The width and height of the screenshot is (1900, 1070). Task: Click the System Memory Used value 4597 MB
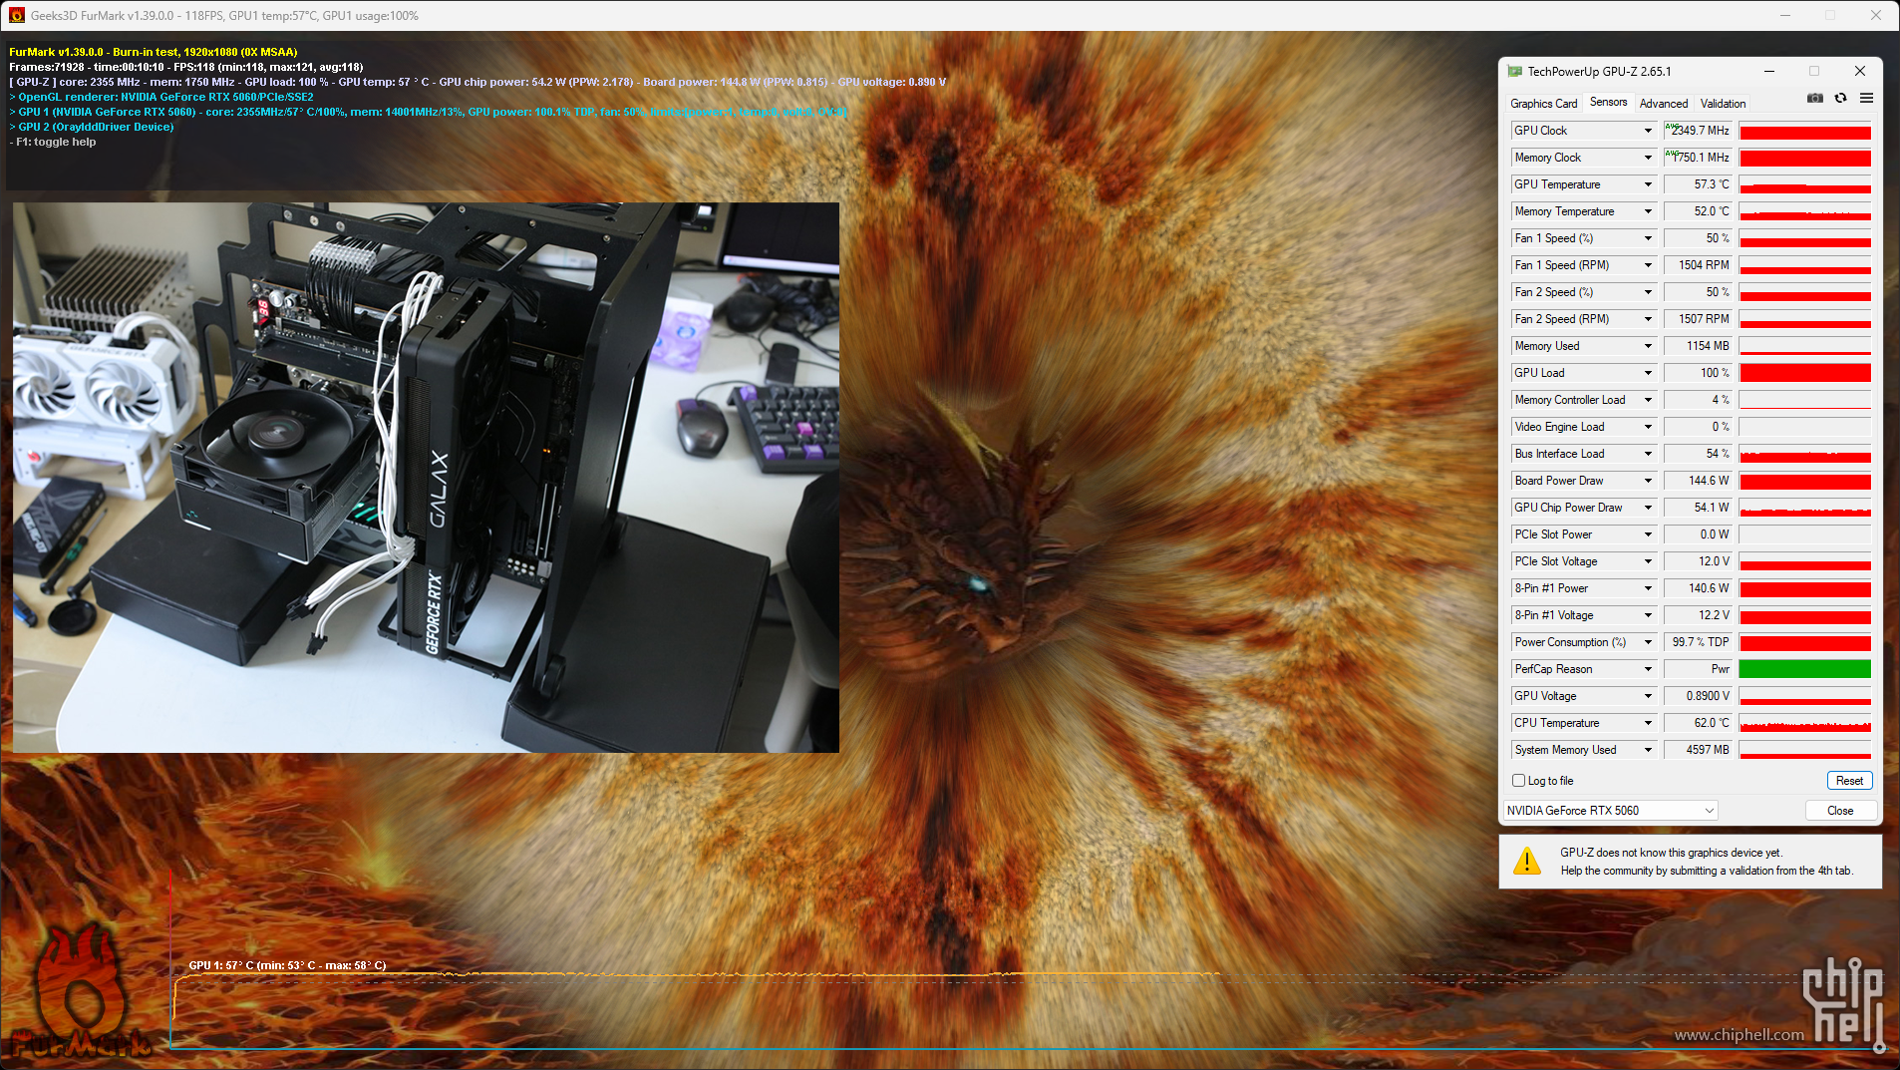[x=1700, y=750]
